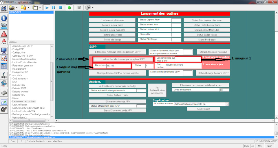Click the car scan sidebar icon
The height and width of the screenshot is (148, 278).
point(4,26)
